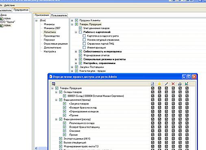Click the pencil edit-permission column icon

pyautogui.click(x=166, y=84)
